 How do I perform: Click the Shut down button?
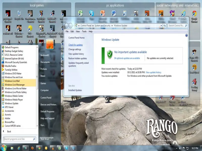[x=45, y=139]
